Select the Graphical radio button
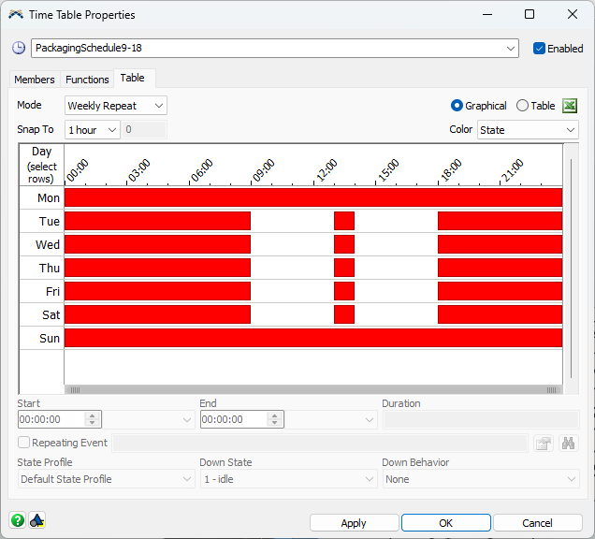595x539 pixels. point(457,106)
